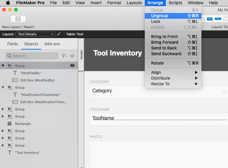228x168 pixels.
Task: Click the Header part label
Action: [x=81, y=55]
